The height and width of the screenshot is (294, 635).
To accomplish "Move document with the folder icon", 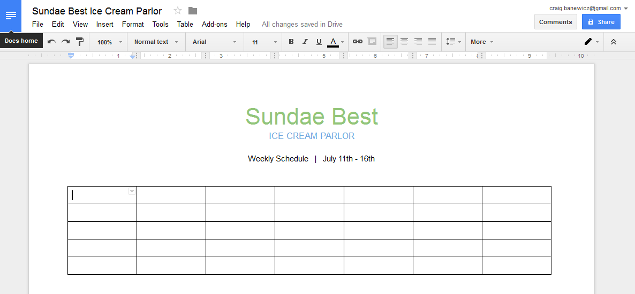I will click(193, 11).
